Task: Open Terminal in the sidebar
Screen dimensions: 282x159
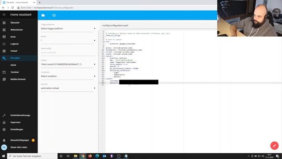Action: [x=15, y=72]
